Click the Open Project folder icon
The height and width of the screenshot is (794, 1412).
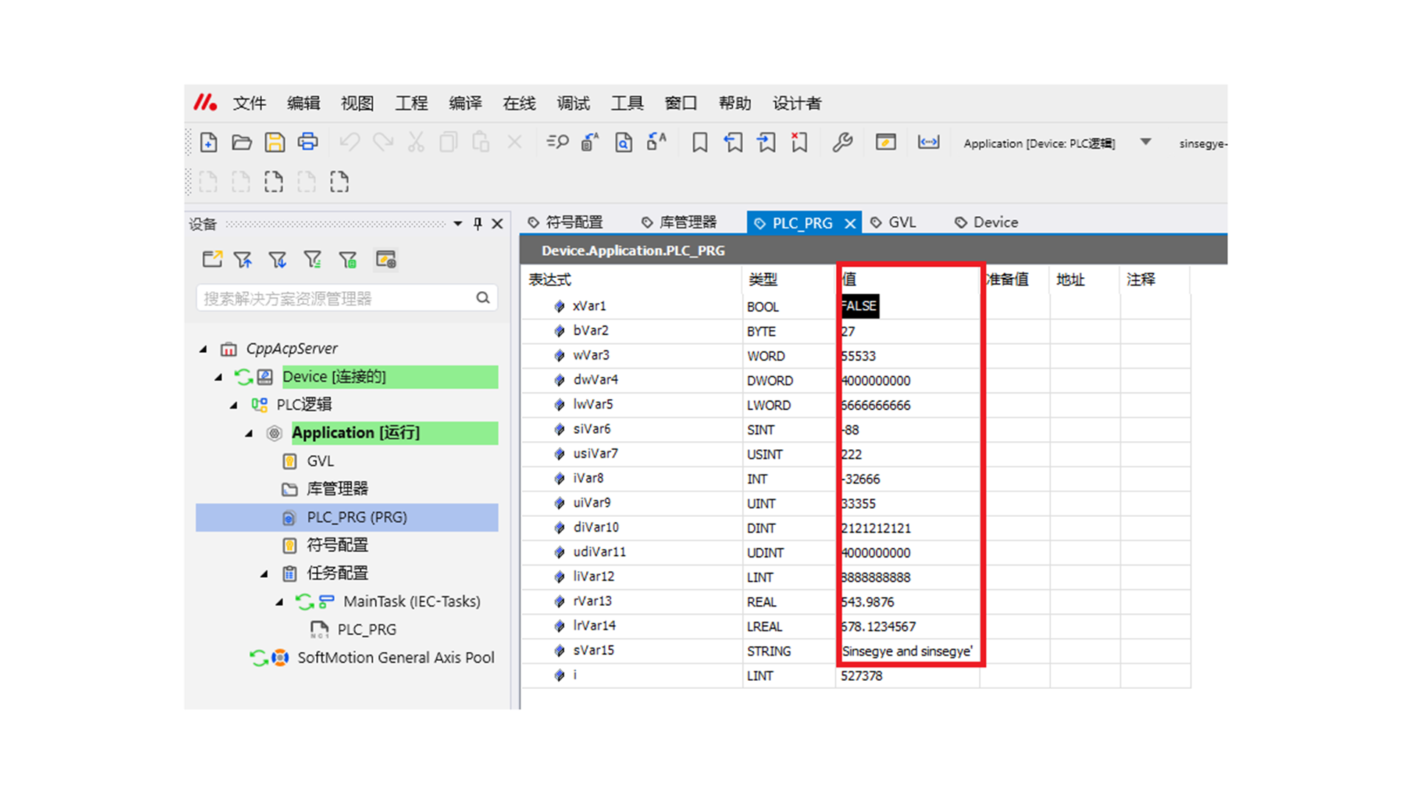click(x=241, y=143)
